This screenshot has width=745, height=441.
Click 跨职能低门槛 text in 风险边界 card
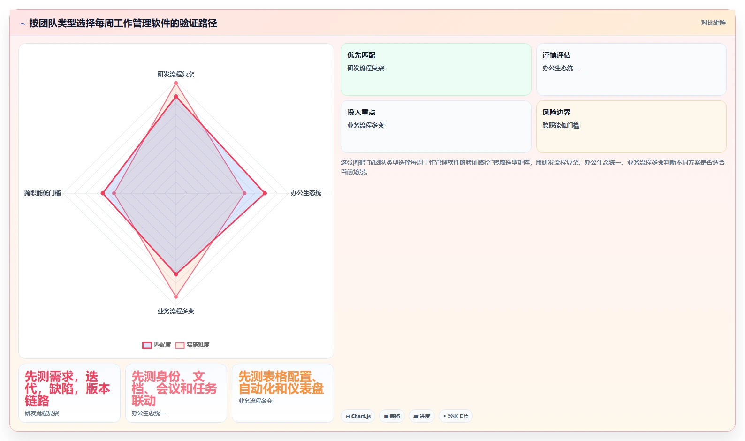(561, 125)
